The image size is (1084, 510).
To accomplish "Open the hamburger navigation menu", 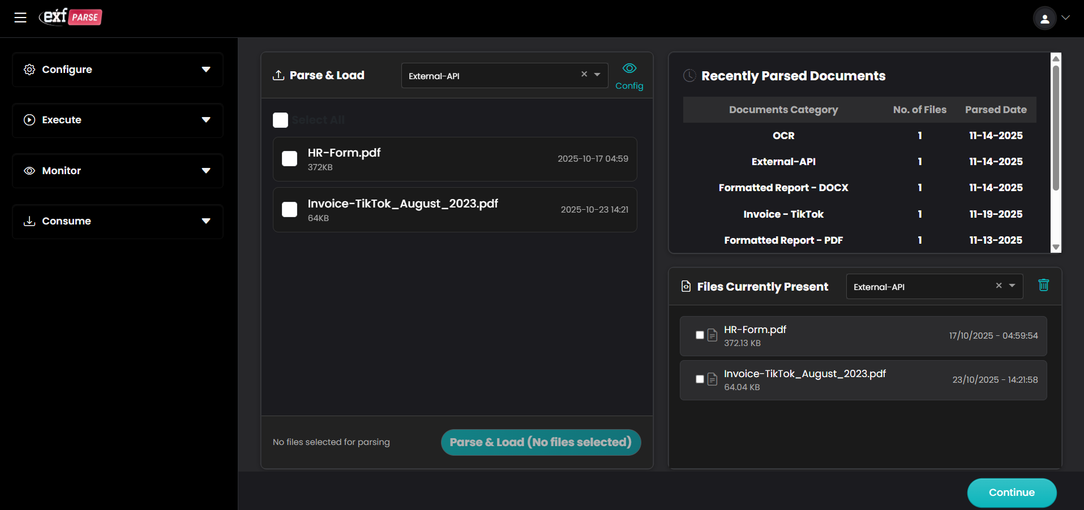I will pyautogui.click(x=20, y=18).
